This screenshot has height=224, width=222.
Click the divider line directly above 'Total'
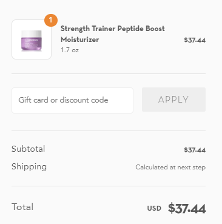109,186
